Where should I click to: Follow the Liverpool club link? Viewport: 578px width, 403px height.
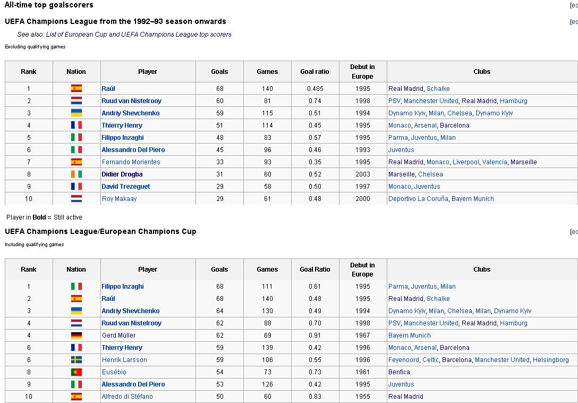pyautogui.click(x=465, y=162)
